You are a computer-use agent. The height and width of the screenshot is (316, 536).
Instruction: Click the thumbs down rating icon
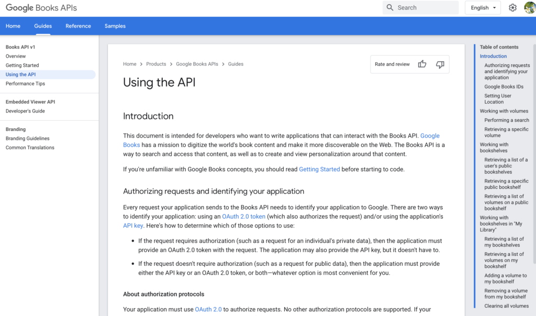(440, 64)
